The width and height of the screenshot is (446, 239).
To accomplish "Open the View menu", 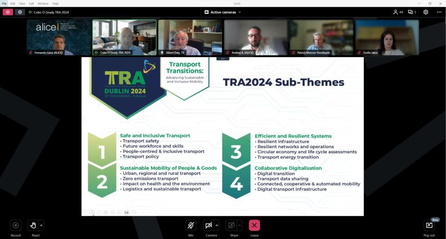I will pos(22,3).
